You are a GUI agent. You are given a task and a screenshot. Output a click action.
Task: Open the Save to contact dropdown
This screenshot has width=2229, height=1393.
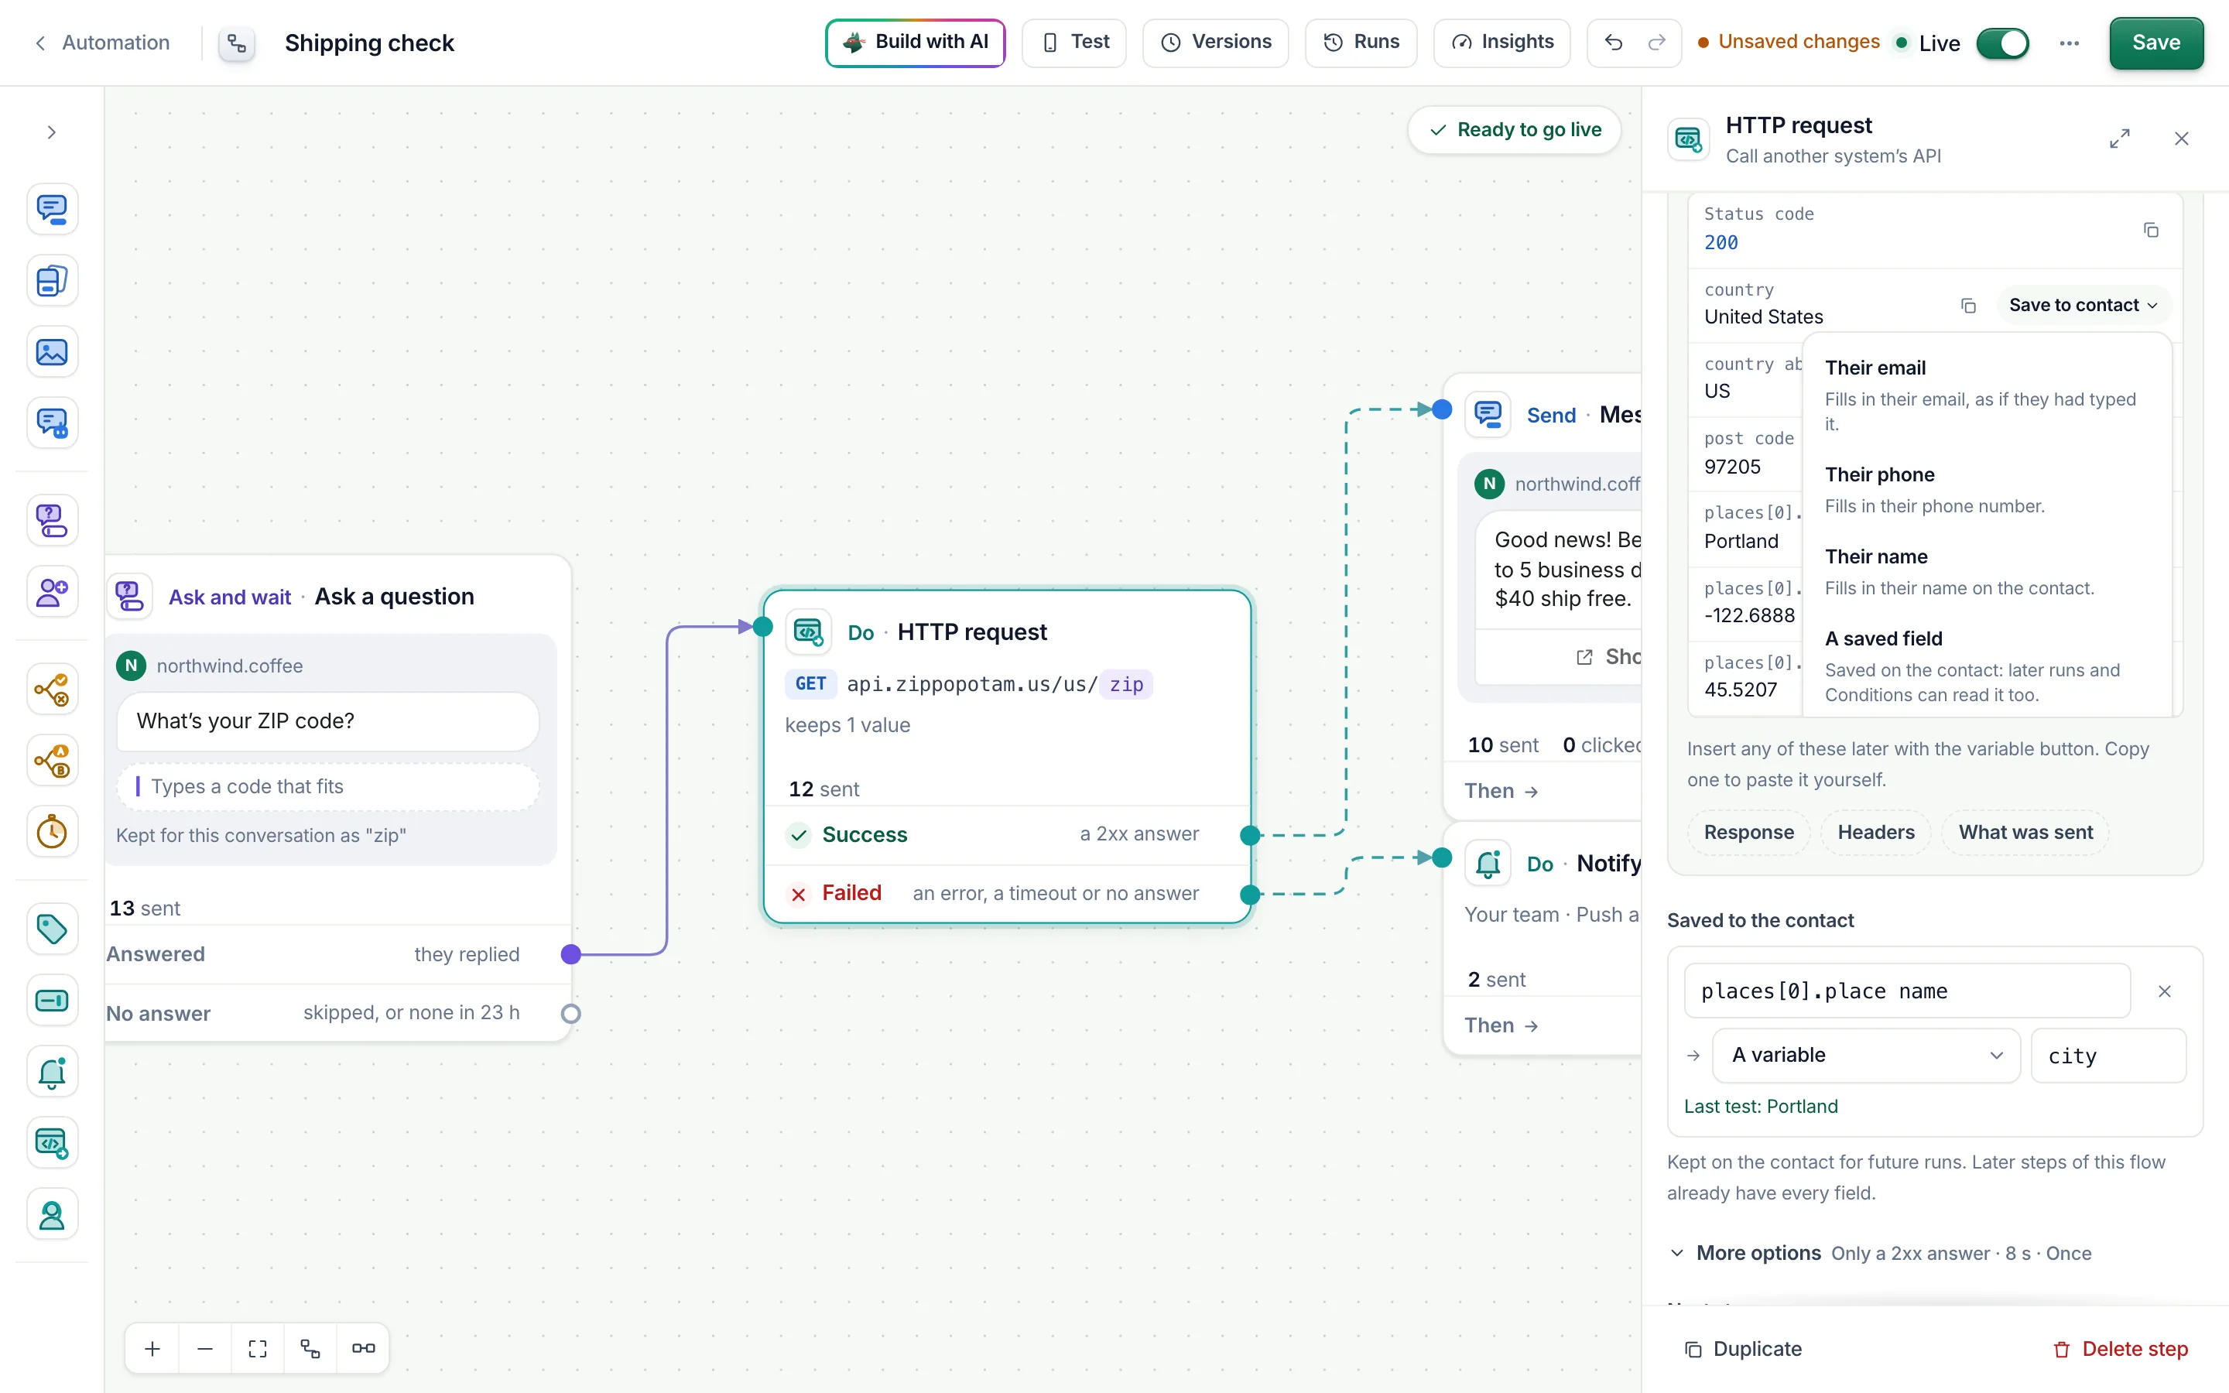[x=2083, y=305]
